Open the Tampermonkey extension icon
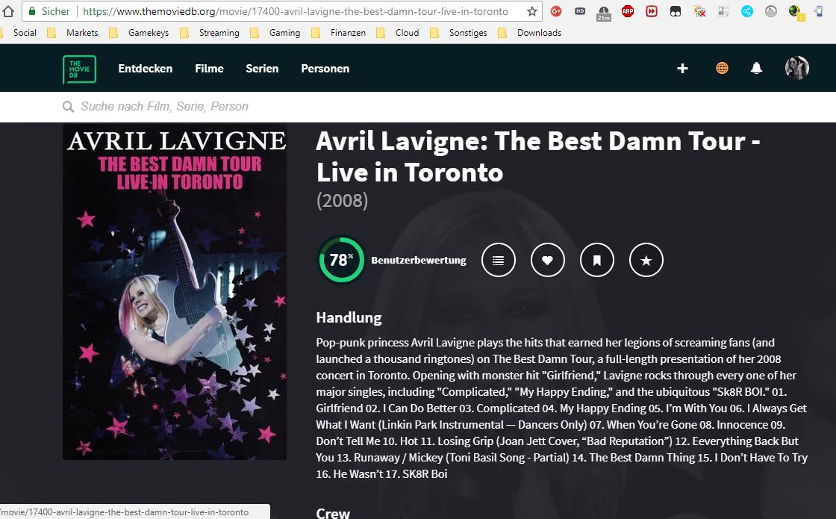836x519 pixels. 676,11
